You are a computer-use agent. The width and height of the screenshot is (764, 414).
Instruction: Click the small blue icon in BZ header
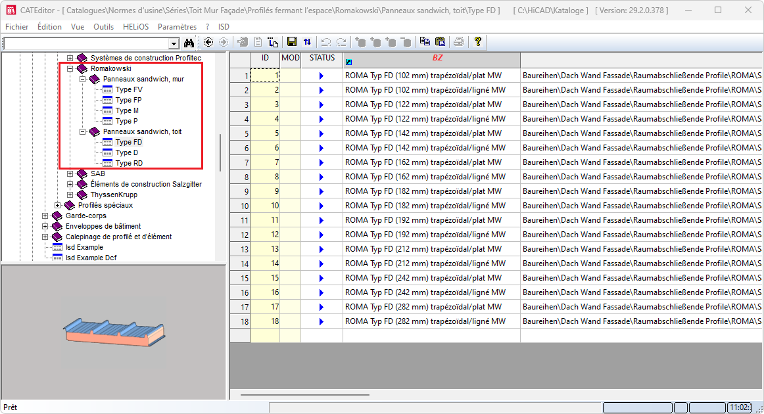[348, 62]
